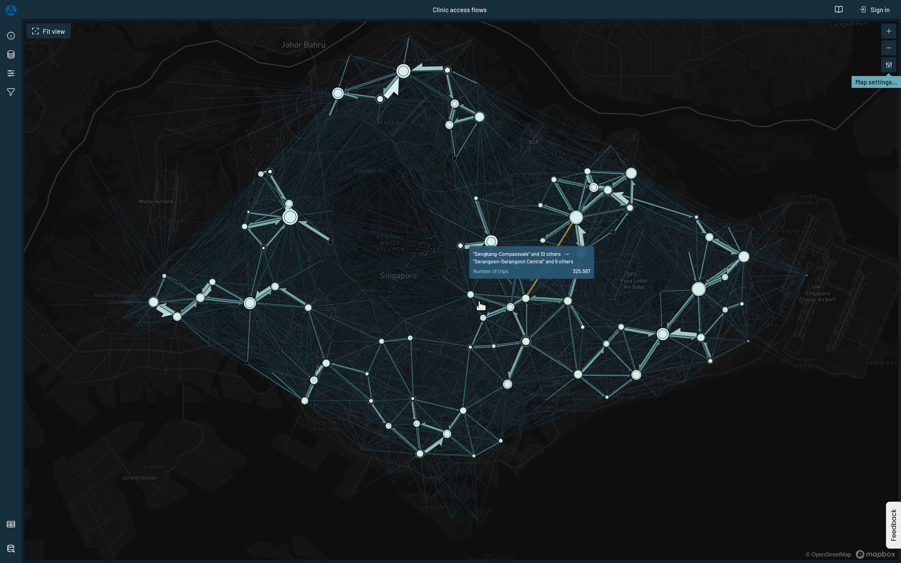
Task: Zoom in with the plus button
Action: pos(889,31)
